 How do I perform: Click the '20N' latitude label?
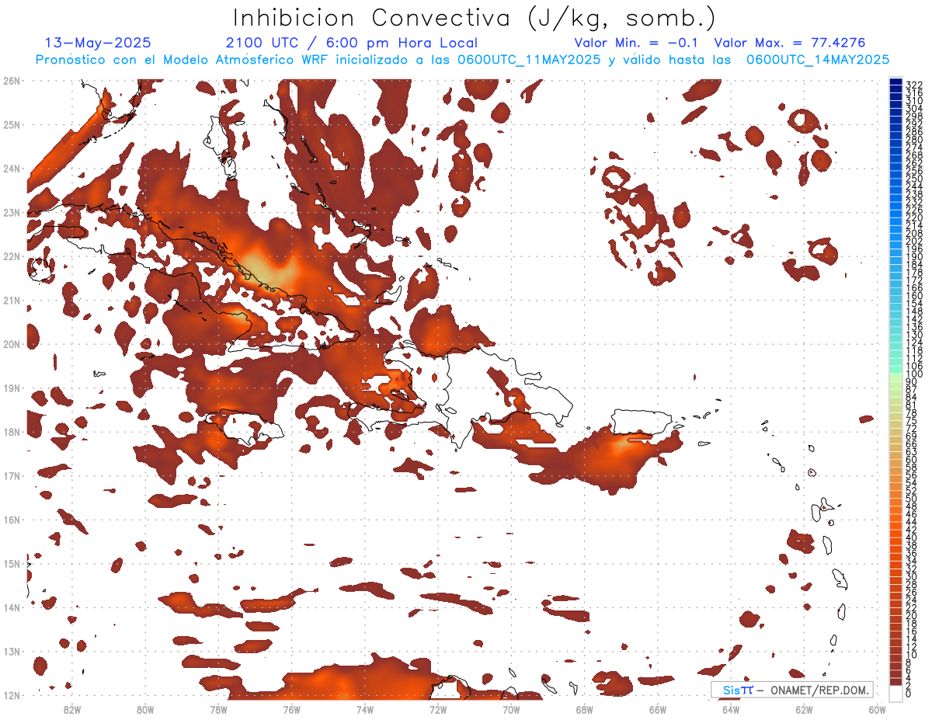tap(11, 344)
